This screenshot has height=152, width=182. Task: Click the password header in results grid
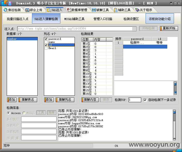click(x=137, y=39)
